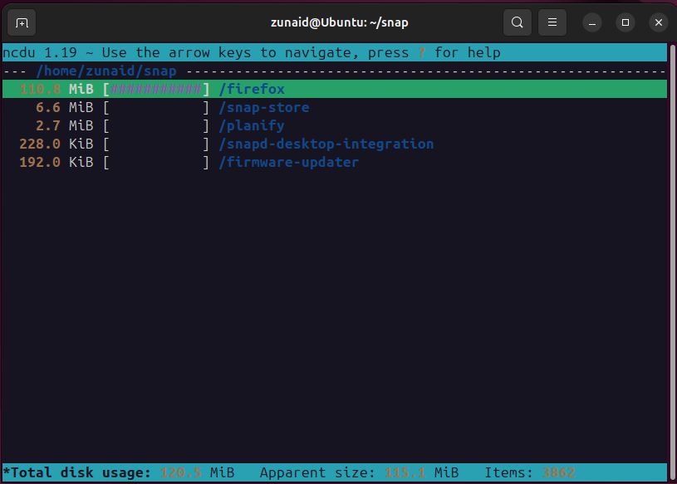Image resolution: width=677 pixels, height=484 pixels.
Task: Click the ncdu 1.19 version text
Action: 36,52
